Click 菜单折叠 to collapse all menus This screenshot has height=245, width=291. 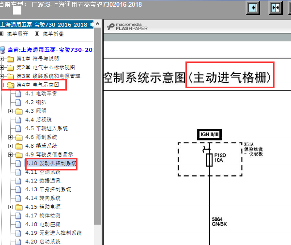53,34
